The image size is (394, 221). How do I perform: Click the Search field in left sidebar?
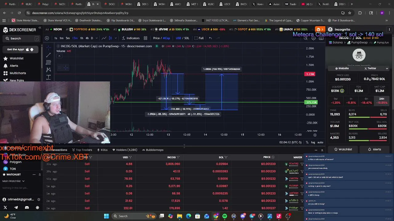click(22, 39)
